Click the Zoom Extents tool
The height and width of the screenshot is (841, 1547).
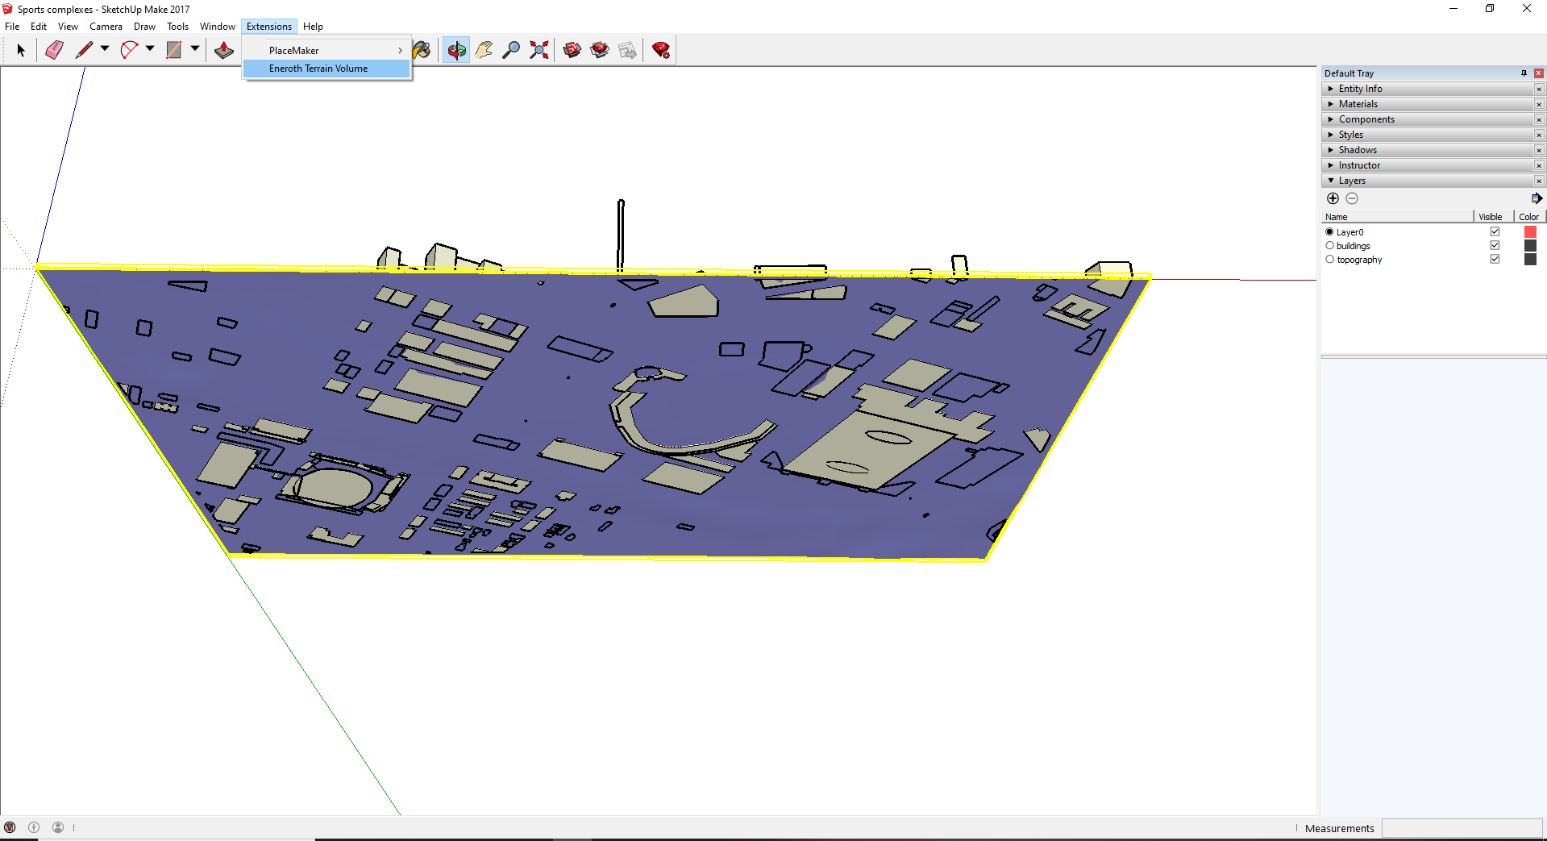tap(539, 50)
